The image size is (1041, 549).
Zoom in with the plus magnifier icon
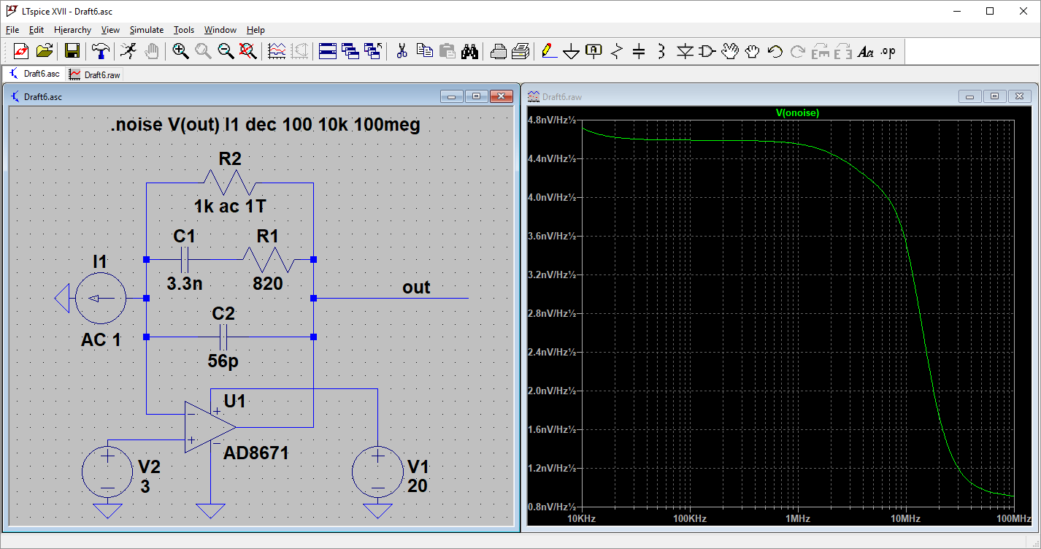pyautogui.click(x=180, y=51)
